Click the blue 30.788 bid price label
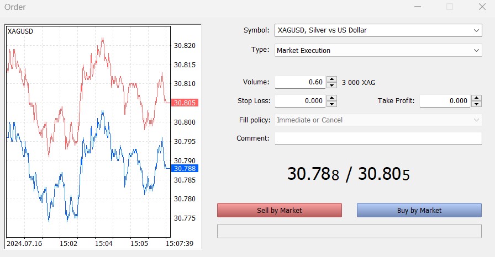Screen dimensions: 495x257 click(x=185, y=168)
